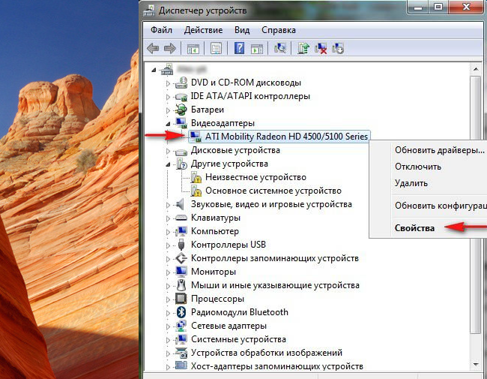Expand the Клавиатуры category
The image size is (487, 379).
(x=169, y=218)
